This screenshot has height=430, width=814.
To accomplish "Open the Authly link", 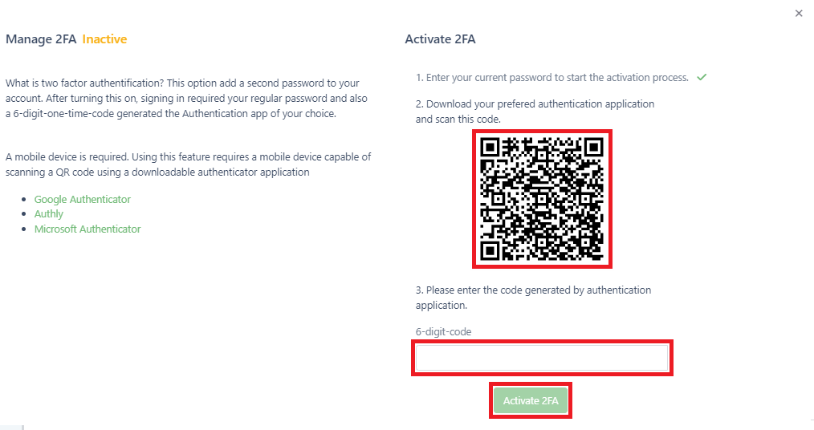I will (48, 214).
